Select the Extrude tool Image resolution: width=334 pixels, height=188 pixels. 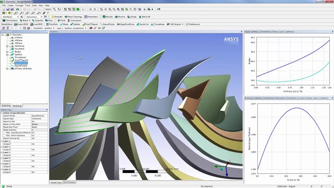tap(108, 17)
